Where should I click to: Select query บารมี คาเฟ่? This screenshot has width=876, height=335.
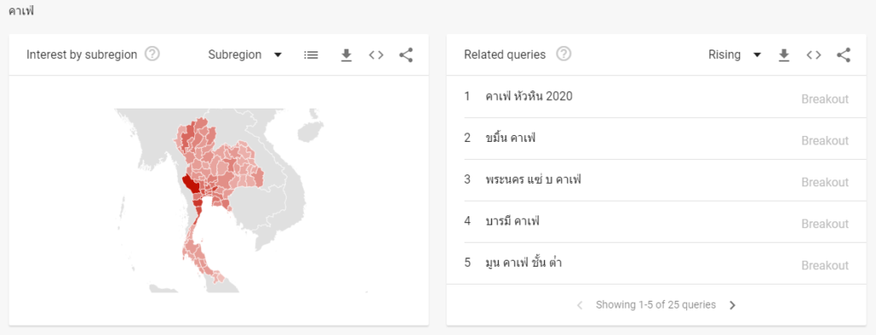point(656,221)
